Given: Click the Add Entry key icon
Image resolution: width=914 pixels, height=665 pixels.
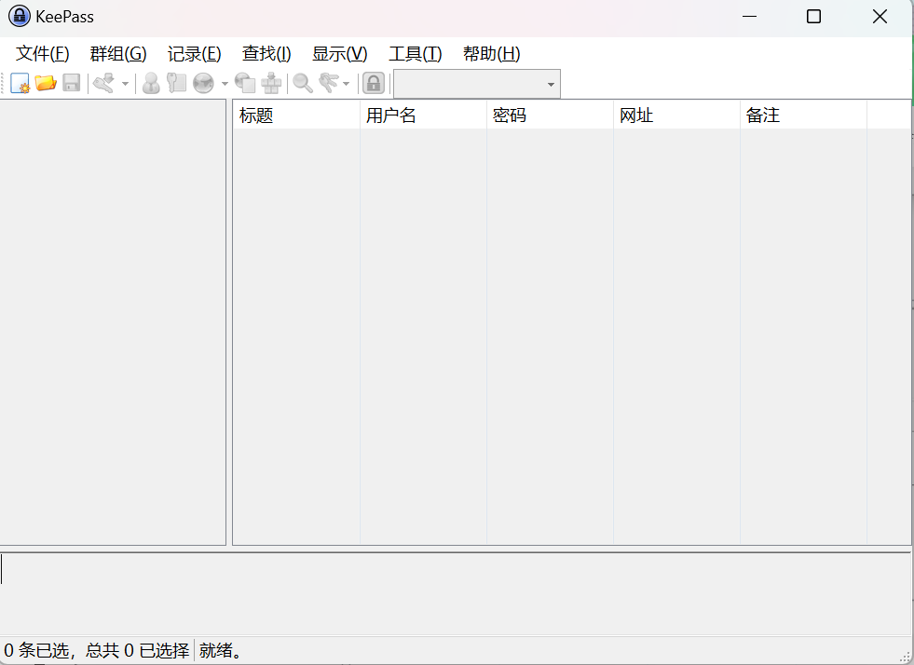Looking at the screenshot, I should [x=103, y=83].
